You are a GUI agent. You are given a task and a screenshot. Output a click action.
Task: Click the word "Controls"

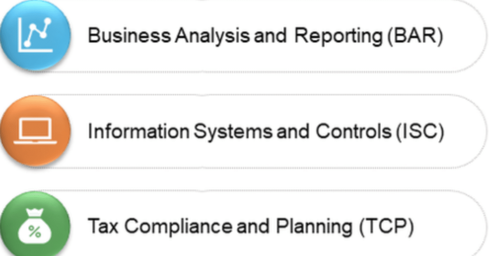point(353,132)
